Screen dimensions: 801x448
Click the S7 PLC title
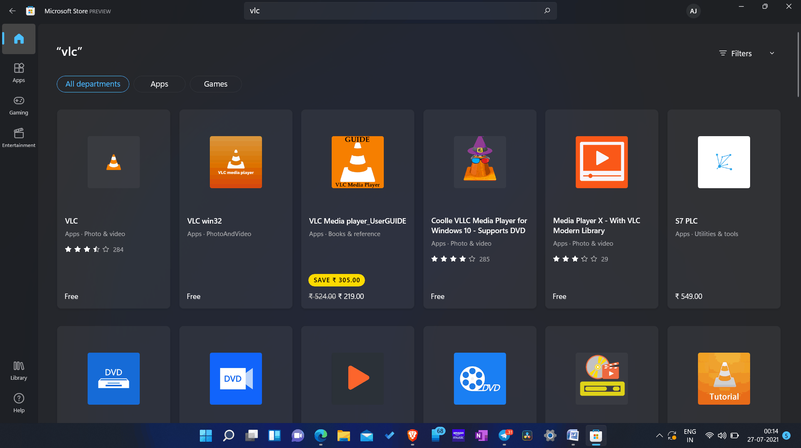(x=686, y=221)
